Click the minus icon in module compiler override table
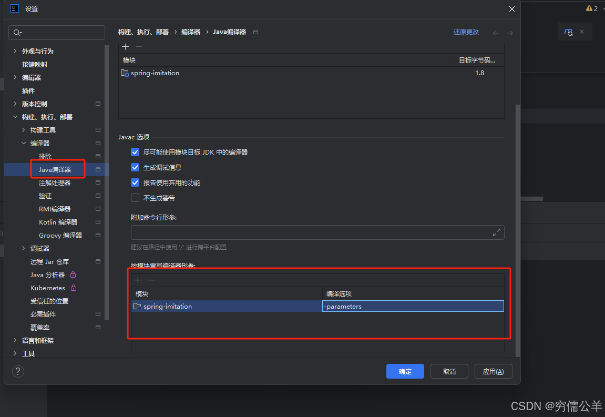The height and width of the screenshot is (417, 605). click(x=151, y=280)
